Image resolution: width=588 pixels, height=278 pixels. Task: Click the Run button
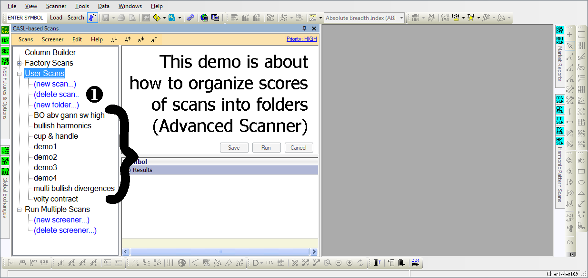click(x=266, y=148)
